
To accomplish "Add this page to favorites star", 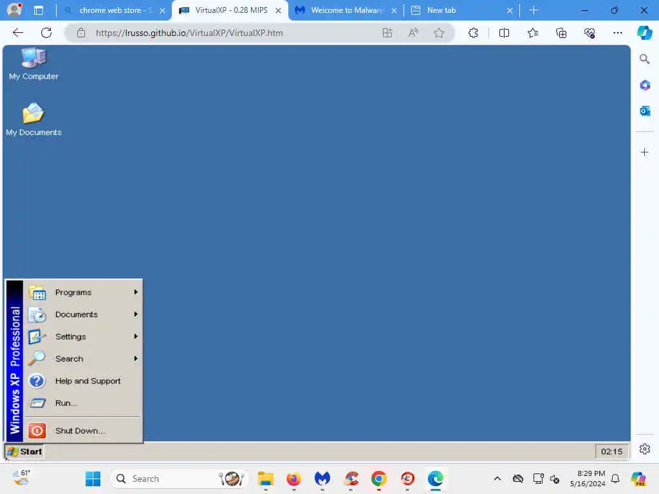I will [x=439, y=33].
